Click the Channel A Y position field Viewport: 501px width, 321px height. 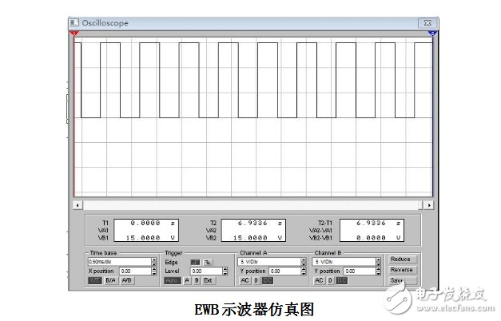point(284,271)
